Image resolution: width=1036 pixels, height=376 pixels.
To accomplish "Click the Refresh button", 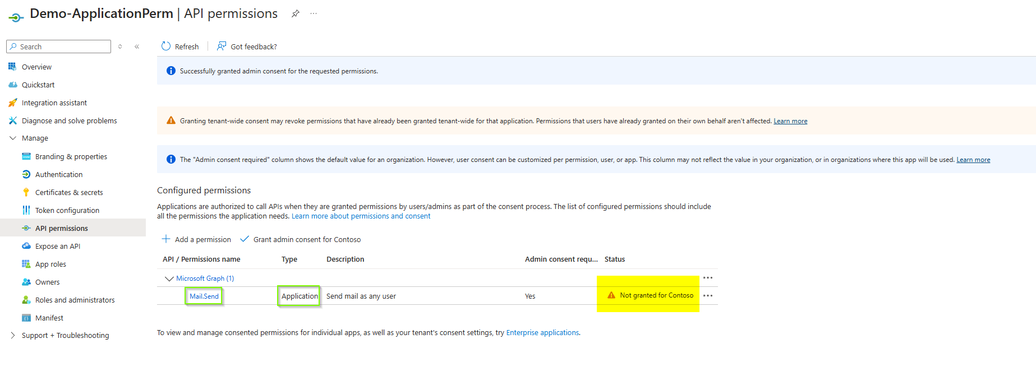I will (x=180, y=47).
